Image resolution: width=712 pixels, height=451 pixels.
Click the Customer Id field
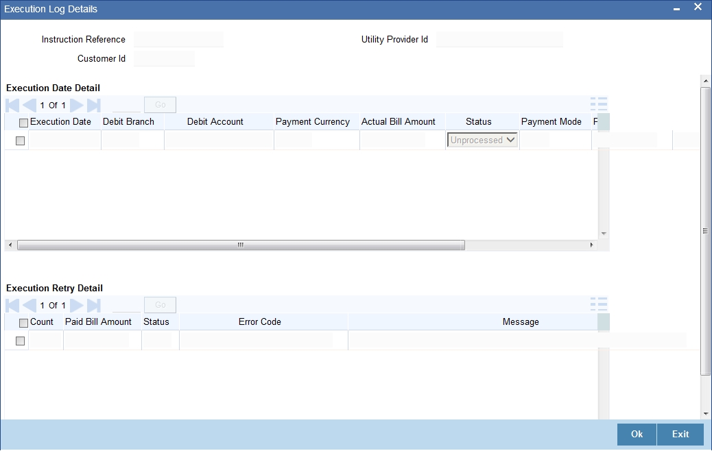tap(165, 58)
